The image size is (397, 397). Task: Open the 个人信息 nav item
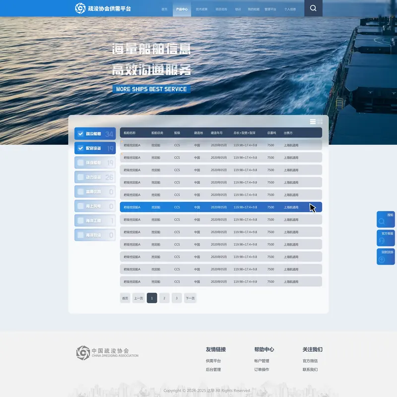(x=290, y=9)
